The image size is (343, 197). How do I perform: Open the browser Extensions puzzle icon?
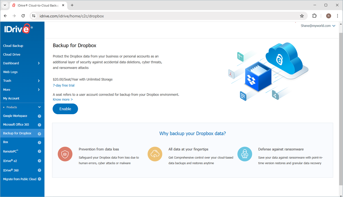(314, 16)
